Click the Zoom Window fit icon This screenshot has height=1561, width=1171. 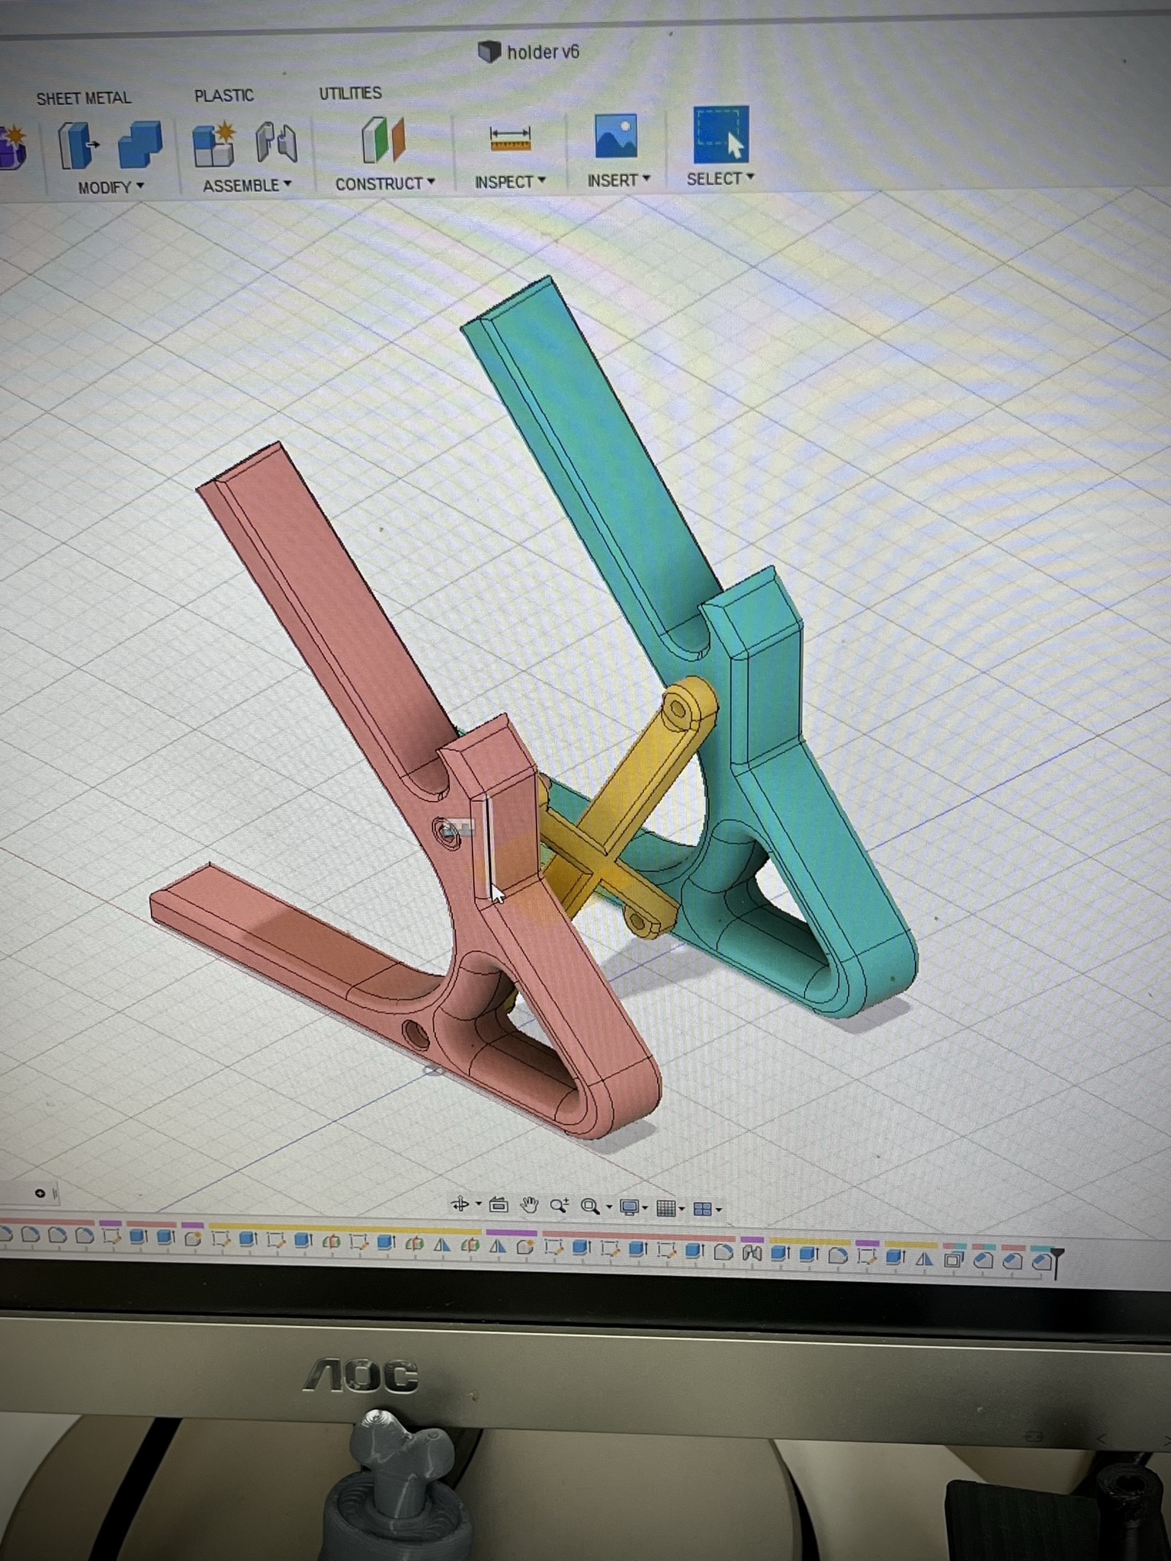589,1207
